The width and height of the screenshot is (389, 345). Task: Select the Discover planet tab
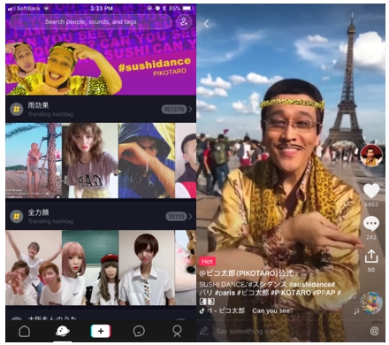click(x=63, y=331)
